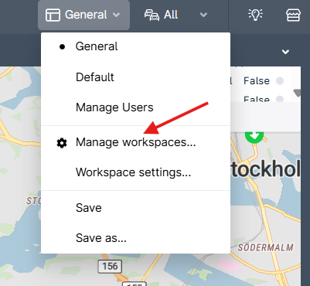Open the storefront marketplace icon
Screen dimensions: 310x286
(293, 15)
